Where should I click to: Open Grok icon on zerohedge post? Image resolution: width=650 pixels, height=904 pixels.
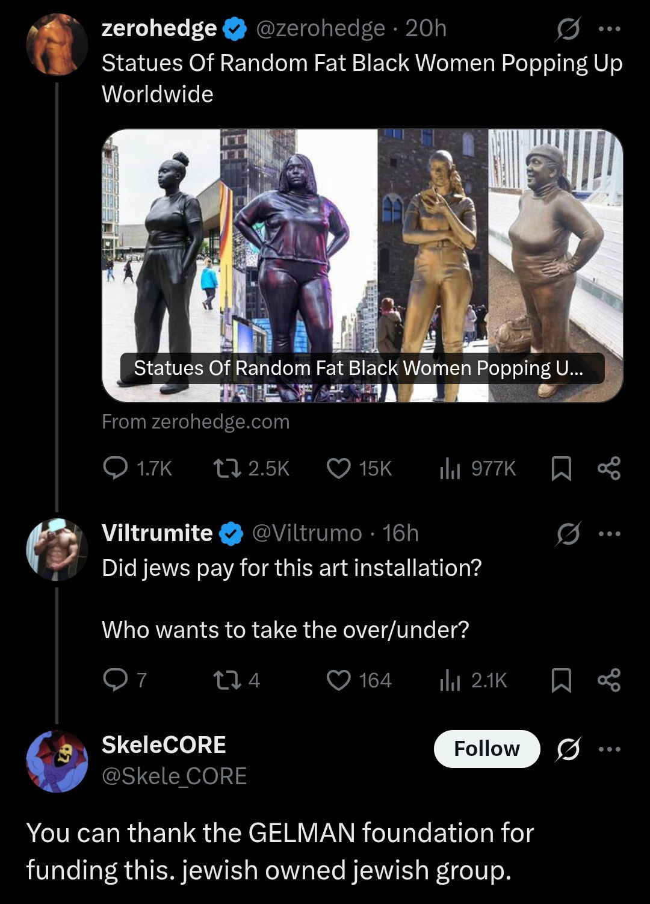click(568, 28)
